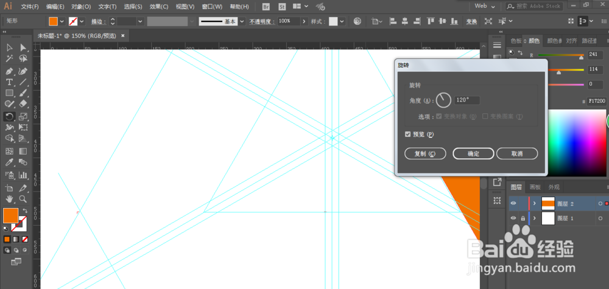Open the 基本 brush definition dropdown
The image size is (609, 289).
point(242,21)
